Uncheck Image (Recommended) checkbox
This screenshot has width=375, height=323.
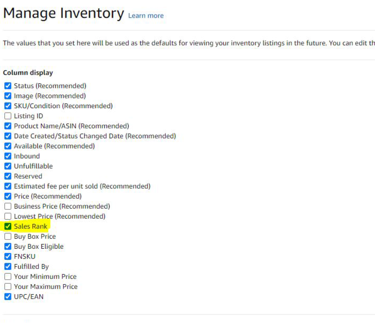click(x=8, y=96)
